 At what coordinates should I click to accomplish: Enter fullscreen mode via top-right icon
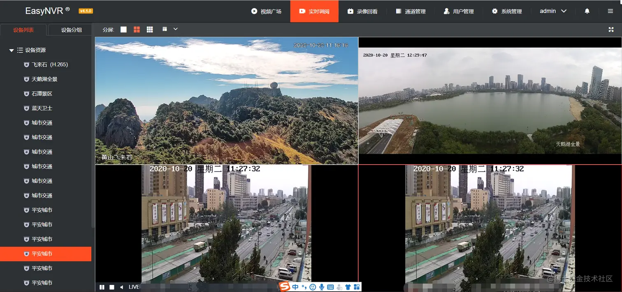click(610, 29)
